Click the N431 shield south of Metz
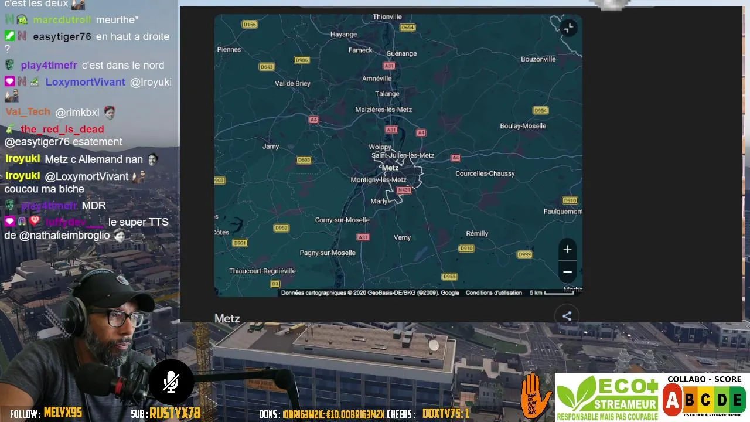Viewport: 750px width, 422px height. 404,190
